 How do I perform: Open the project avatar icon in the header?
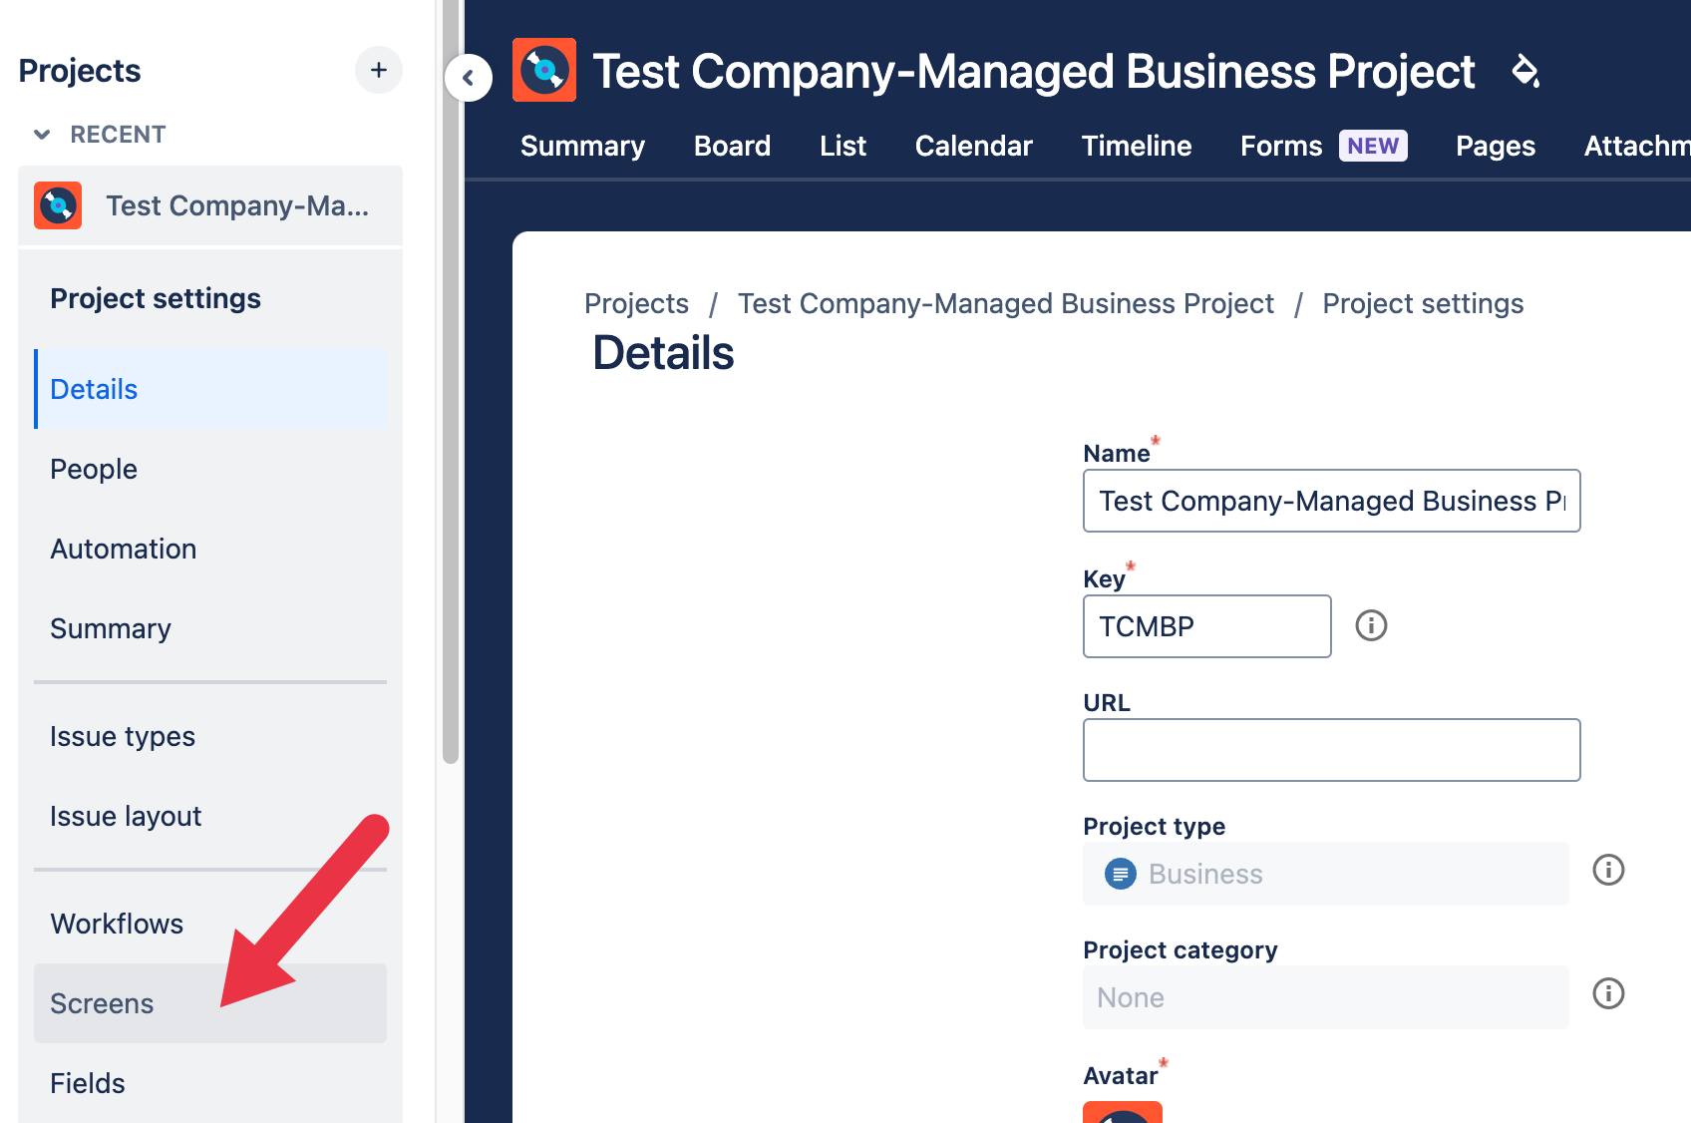click(544, 70)
